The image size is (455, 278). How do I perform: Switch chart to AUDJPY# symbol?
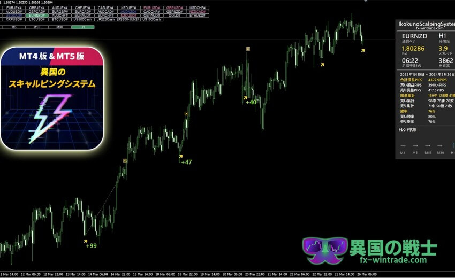pyautogui.click(x=60, y=8)
